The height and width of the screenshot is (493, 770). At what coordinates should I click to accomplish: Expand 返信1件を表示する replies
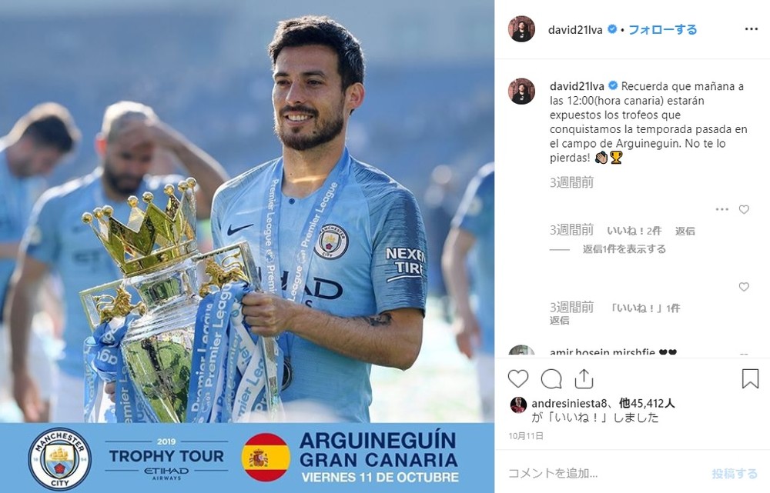(624, 249)
